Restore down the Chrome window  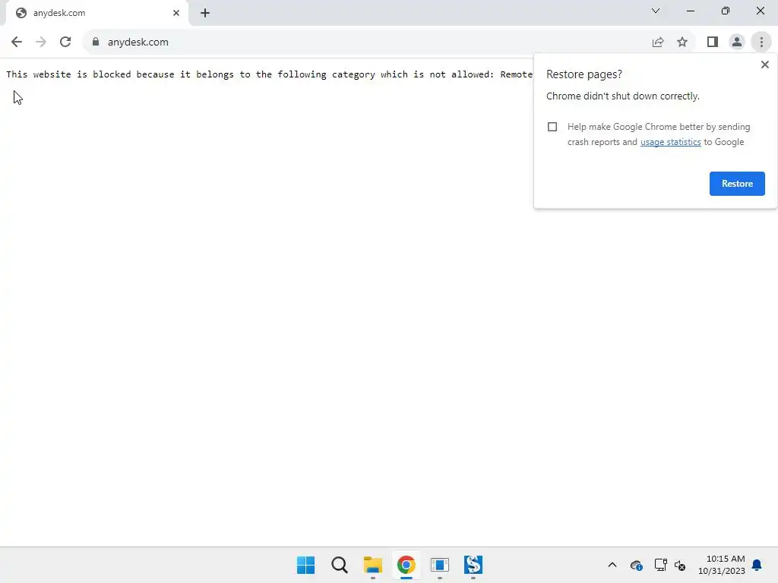726,11
